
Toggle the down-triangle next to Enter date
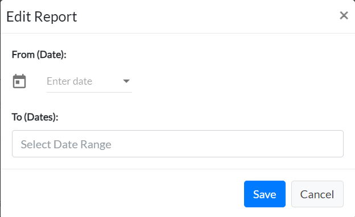tap(126, 81)
